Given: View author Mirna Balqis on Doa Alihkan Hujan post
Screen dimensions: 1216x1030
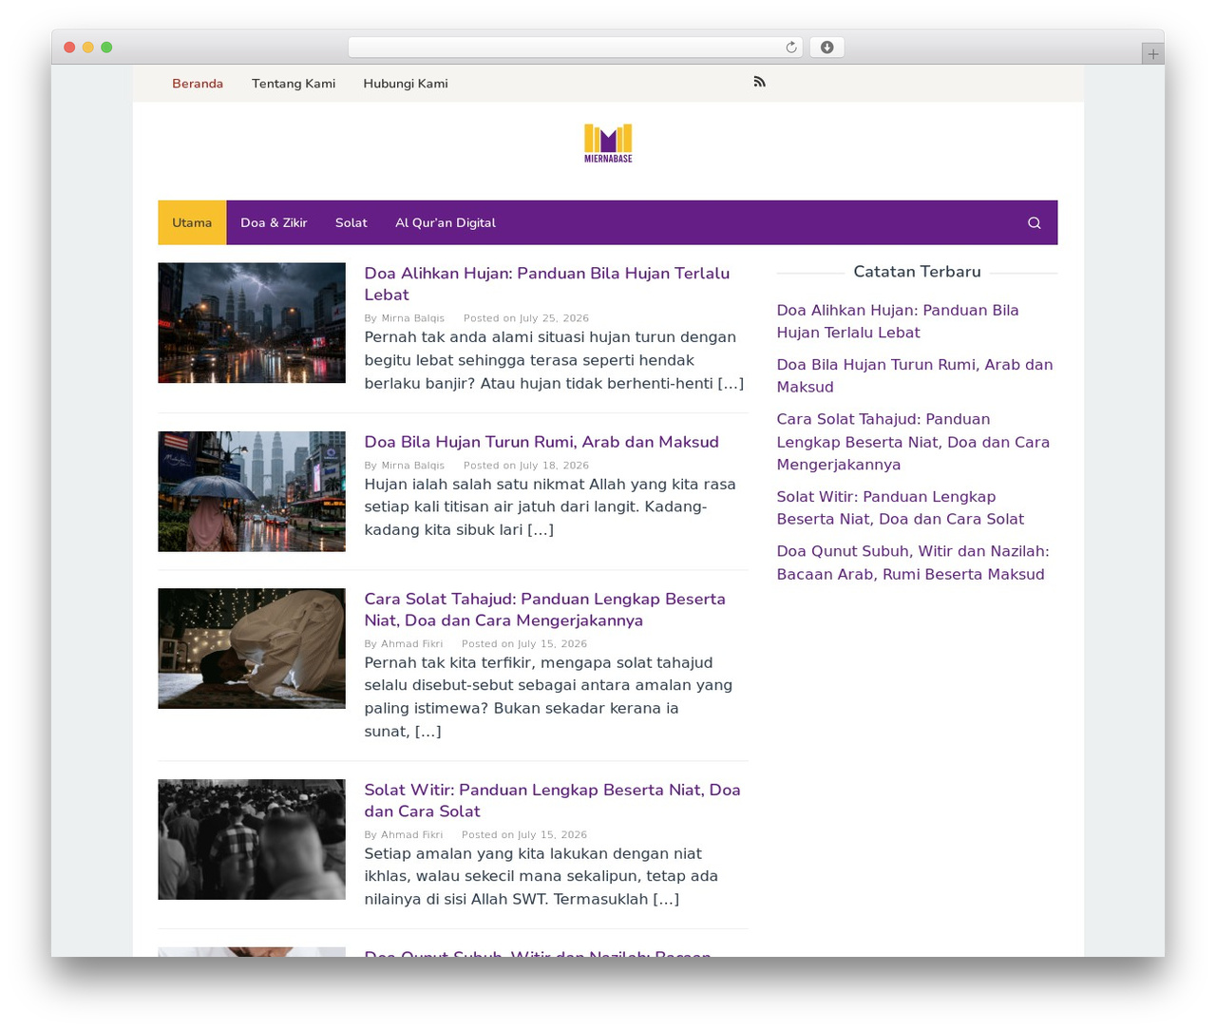Looking at the screenshot, I should 412,318.
